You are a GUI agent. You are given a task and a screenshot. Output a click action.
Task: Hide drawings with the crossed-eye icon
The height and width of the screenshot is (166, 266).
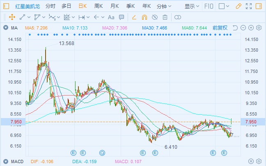click(x=155, y=17)
